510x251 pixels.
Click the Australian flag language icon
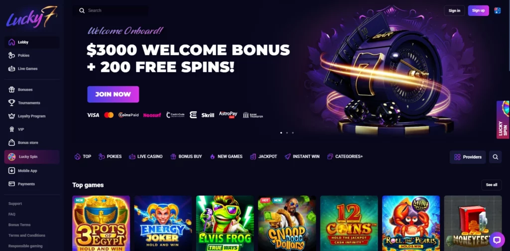[498, 10]
